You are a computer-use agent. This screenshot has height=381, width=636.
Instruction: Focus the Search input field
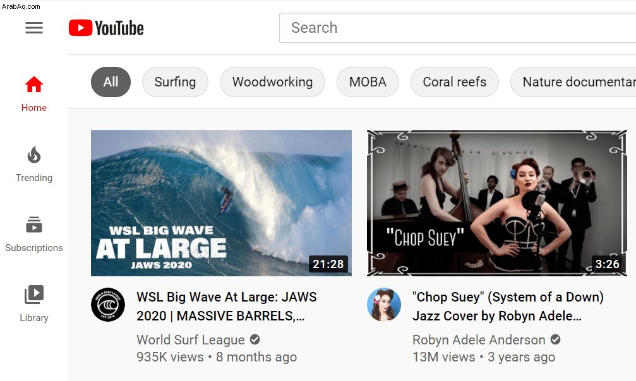click(457, 28)
